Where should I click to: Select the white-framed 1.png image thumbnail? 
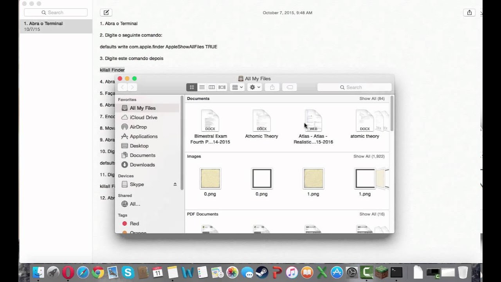click(x=365, y=179)
